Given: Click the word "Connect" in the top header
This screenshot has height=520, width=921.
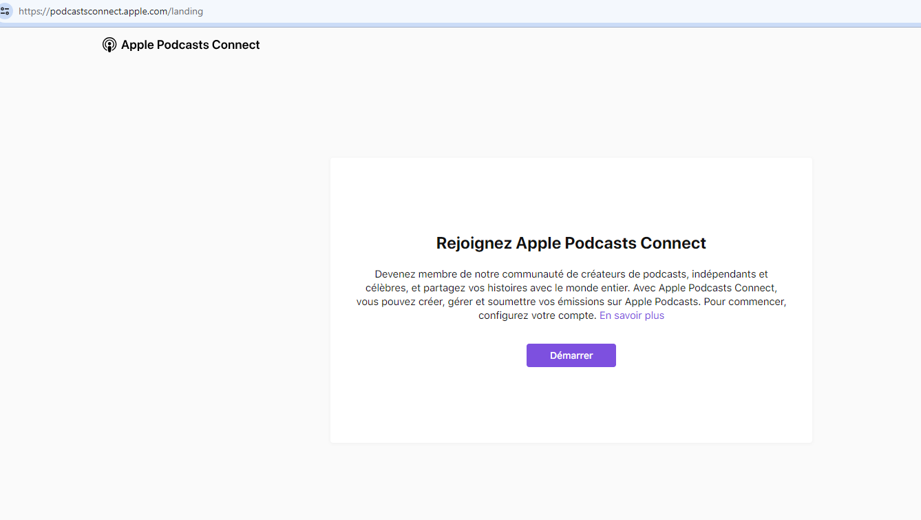Looking at the screenshot, I should click(235, 45).
